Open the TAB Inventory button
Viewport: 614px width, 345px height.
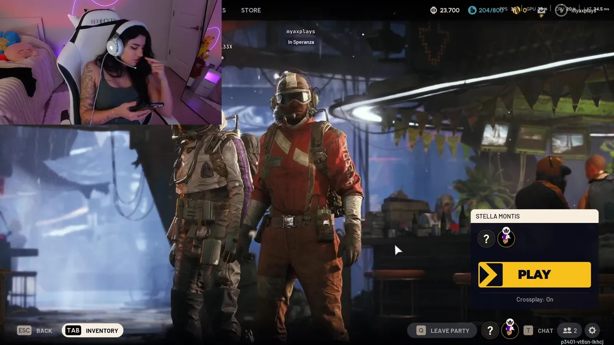click(93, 331)
